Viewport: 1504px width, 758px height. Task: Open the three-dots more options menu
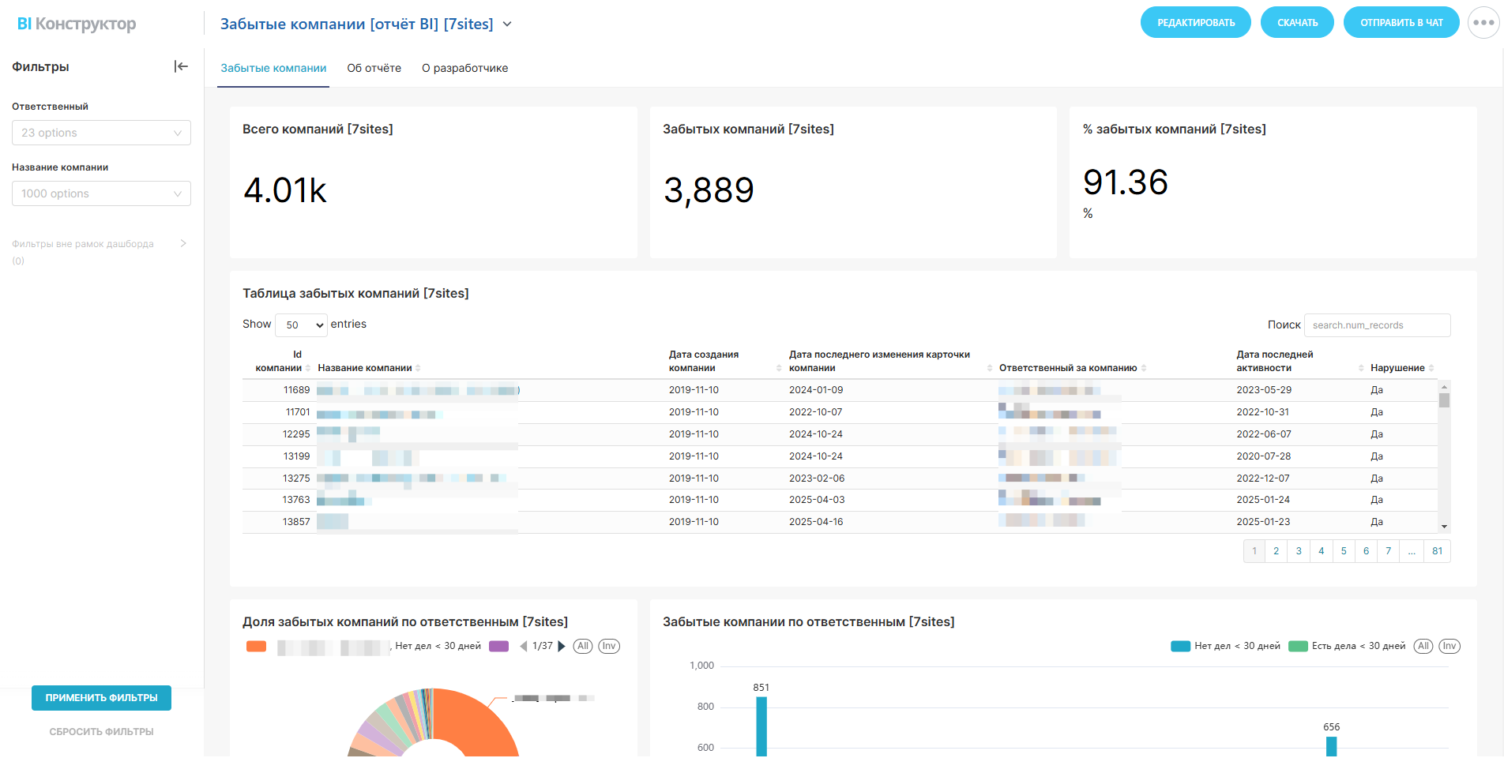coord(1483,23)
